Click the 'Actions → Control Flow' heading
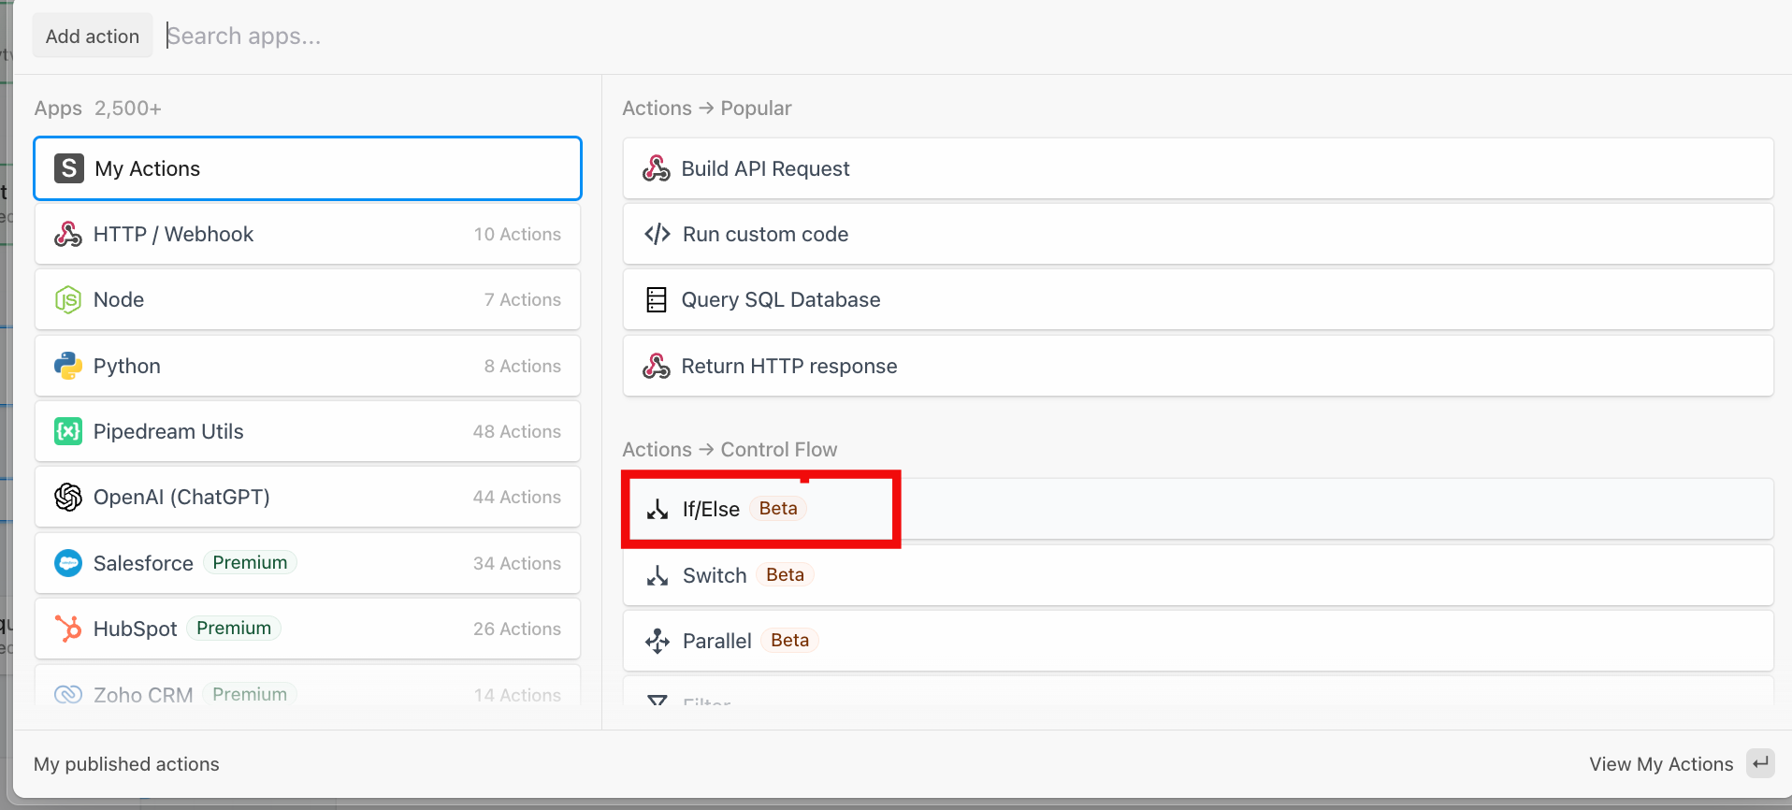This screenshot has height=810, width=1792. pos(730,450)
